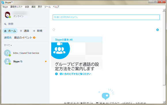
Task: Focus the 検索 search field
Action: point(25,24)
